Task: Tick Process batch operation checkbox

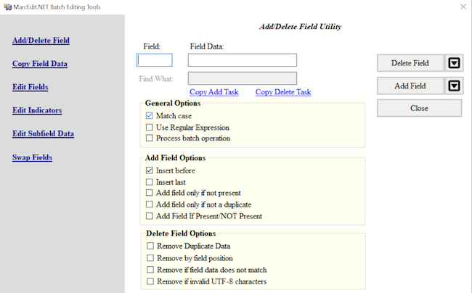Action: click(150, 139)
